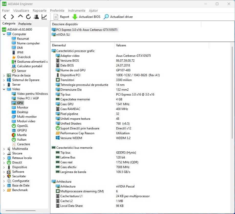Select the PCI Express 3.0 x16 Asus Cerberus device
This screenshot has height=214, width=235.
pos(85,30)
